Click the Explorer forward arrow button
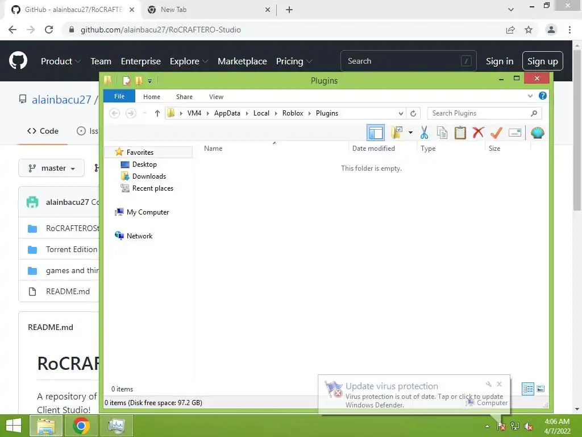The width and height of the screenshot is (582, 437). click(131, 113)
